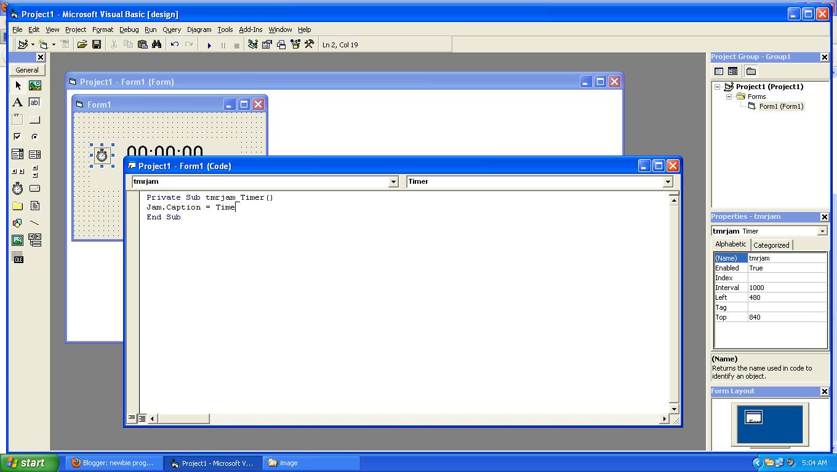Click the Interval property value 1000
837x472 pixels.
coord(787,288)
